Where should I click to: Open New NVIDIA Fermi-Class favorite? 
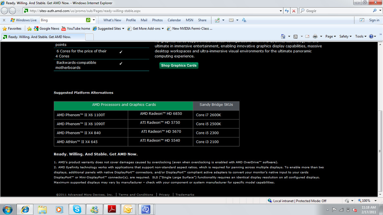[190, 28]
